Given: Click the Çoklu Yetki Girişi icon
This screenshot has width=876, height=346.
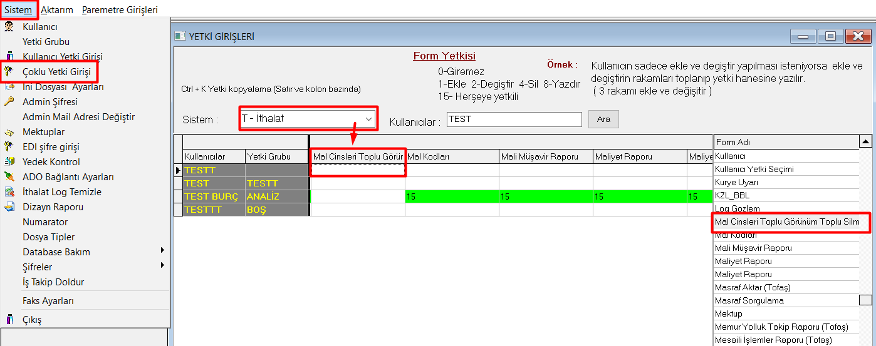Looking at the screenshot, I should click(x=9, y=72).
